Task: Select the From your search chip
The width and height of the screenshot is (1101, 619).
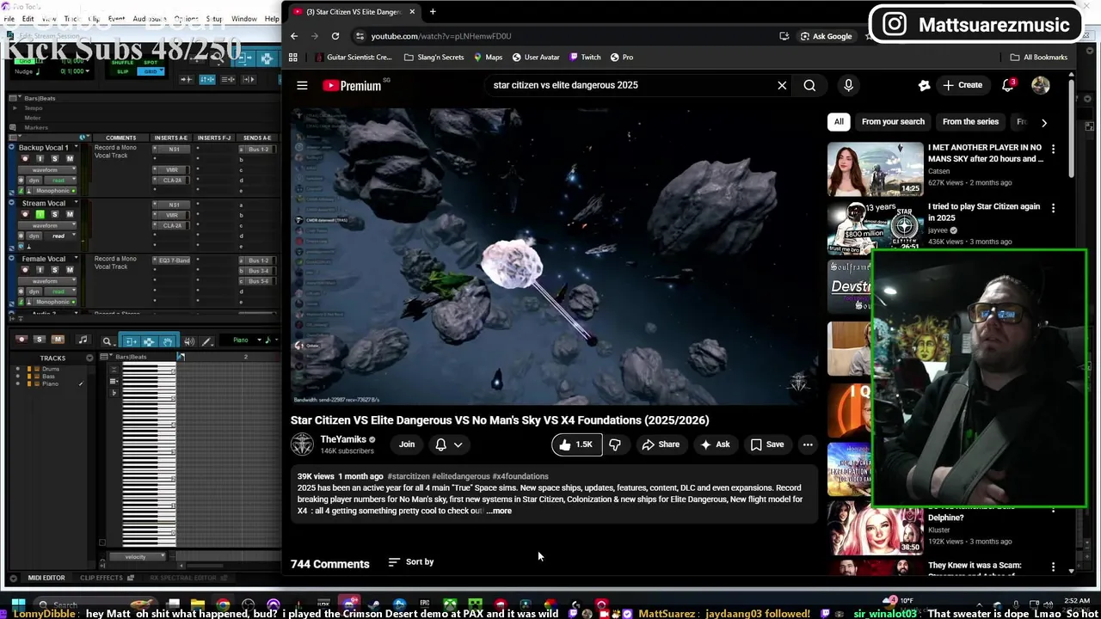Action: coord(893,122)
